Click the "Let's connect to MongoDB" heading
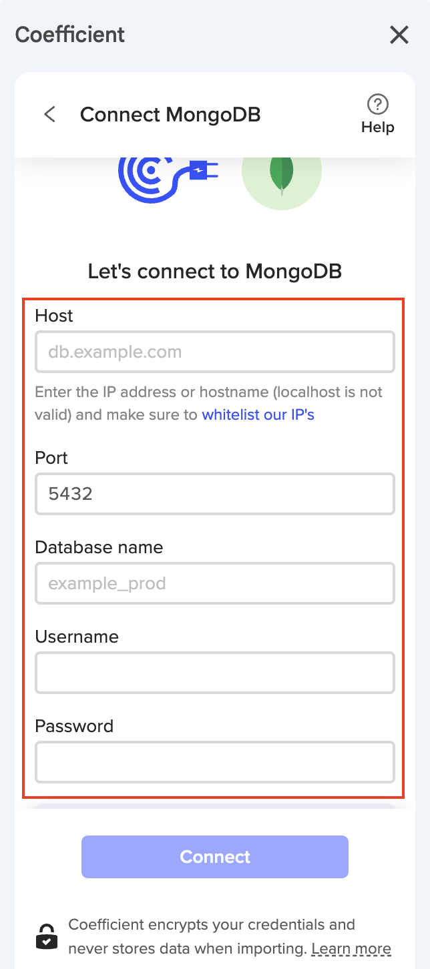 click(215, 271)
